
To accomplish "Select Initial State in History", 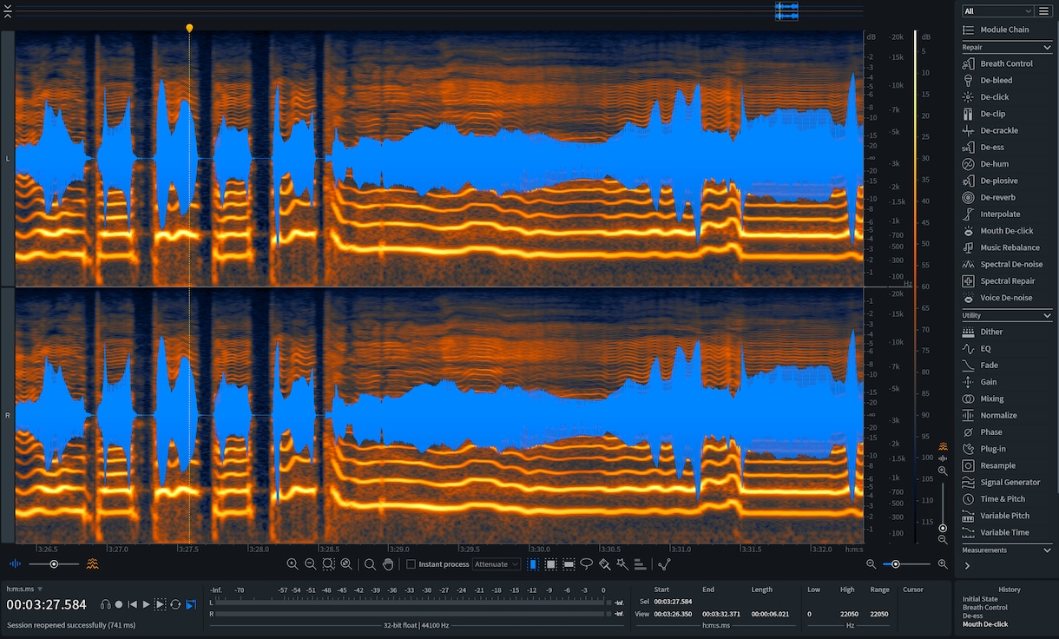I will [981, 599].
